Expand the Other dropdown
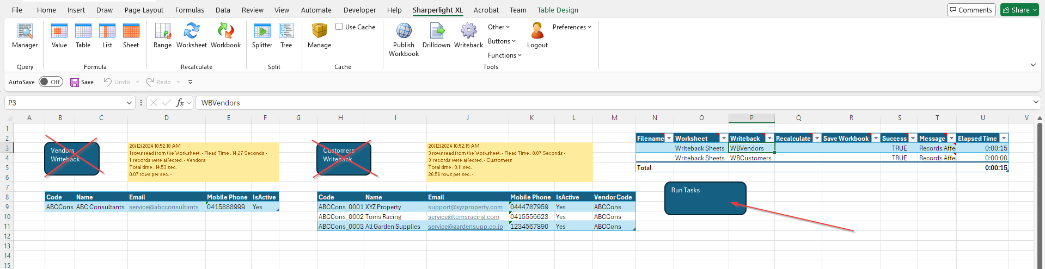The width and height of the screenshot is (1045, 269). [499, 27]
